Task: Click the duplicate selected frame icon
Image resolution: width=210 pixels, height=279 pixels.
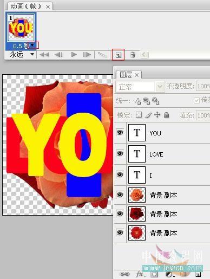Action: point(119,55)
